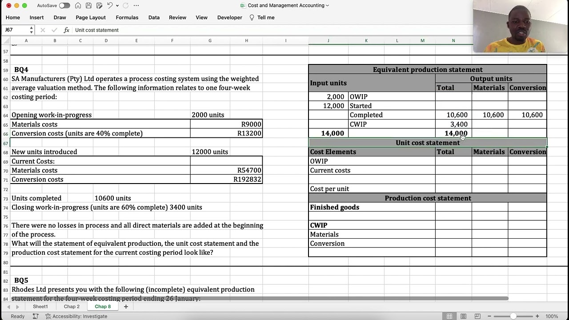Viewport: 569px width, 320px height.
Task: Select the 12,000 Started input units cell
Action: pyautogui.click(x=329, y=106)
